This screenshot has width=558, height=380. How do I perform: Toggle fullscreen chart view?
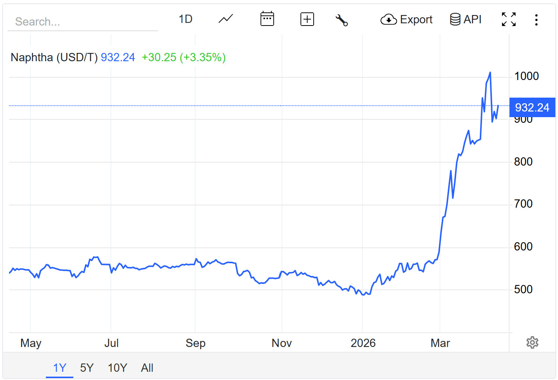pyautogui.click(x=508, y=19)
